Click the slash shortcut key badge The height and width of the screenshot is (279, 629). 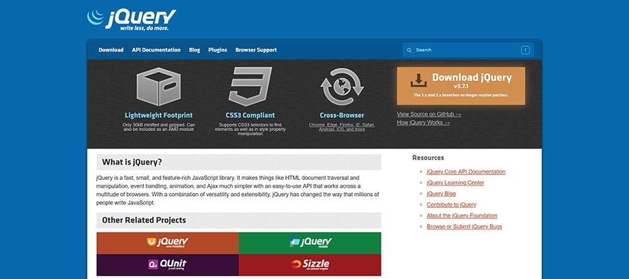pos(526,50)
